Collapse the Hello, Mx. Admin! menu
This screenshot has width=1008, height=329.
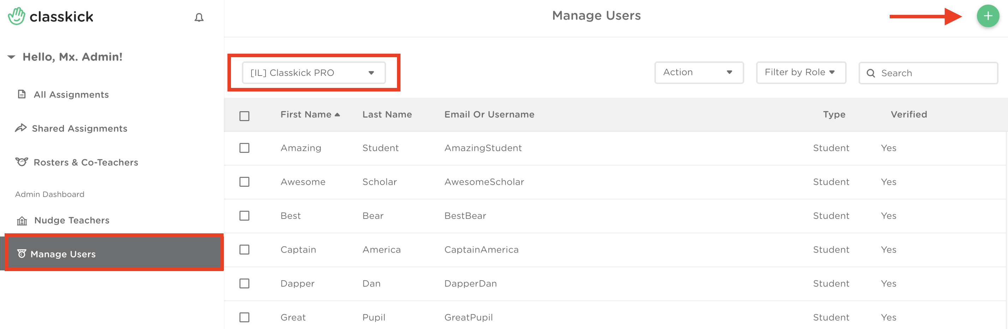point(11,57)
